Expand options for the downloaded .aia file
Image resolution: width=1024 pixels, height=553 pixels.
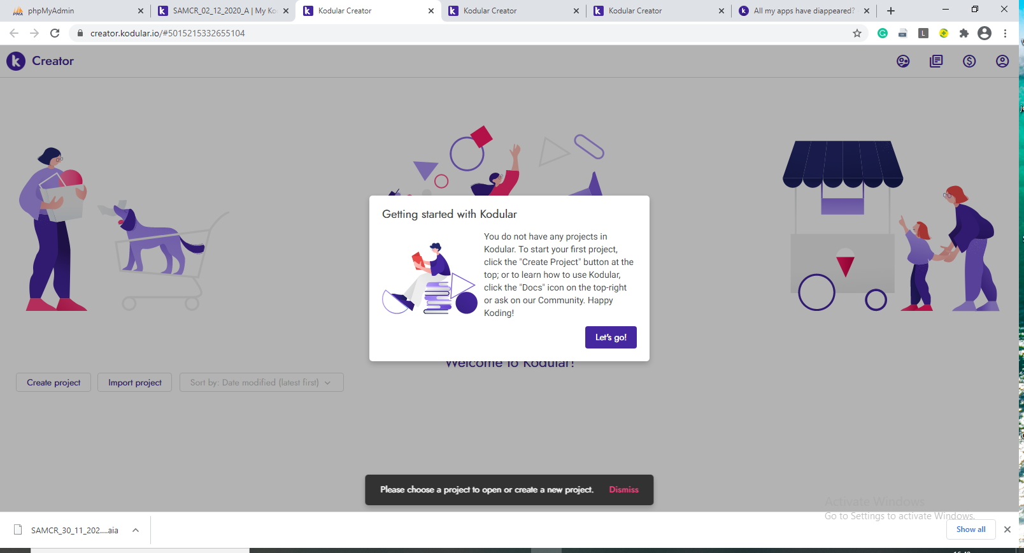(136, 530)
